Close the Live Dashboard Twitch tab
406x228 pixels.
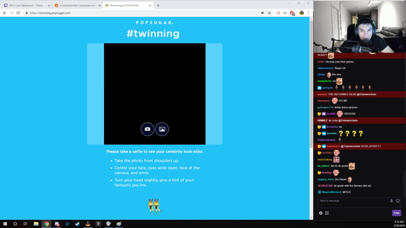click(x=49, y=6)
